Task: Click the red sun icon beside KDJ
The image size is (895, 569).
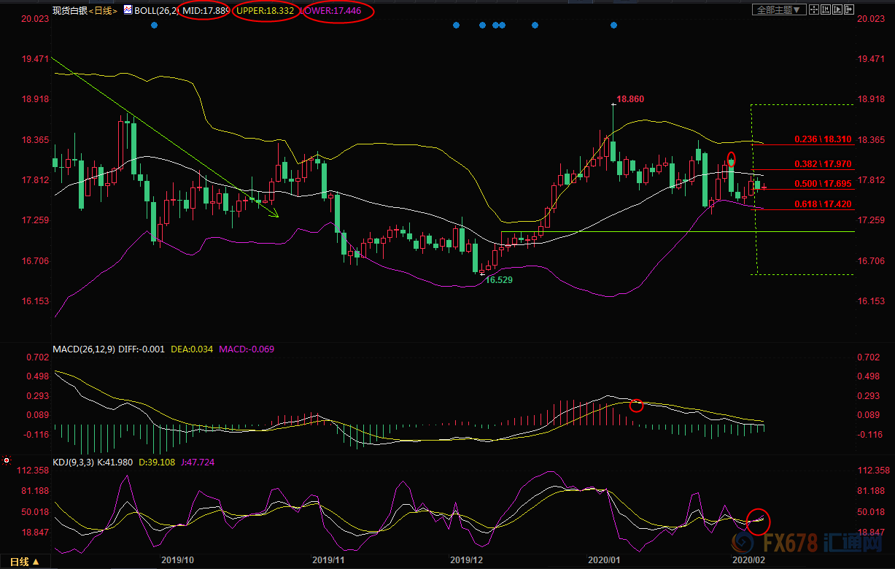Action: (x=6, y=460)
